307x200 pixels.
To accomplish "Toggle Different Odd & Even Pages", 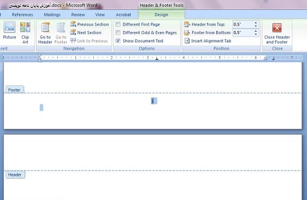I will [x=118, y=33].
